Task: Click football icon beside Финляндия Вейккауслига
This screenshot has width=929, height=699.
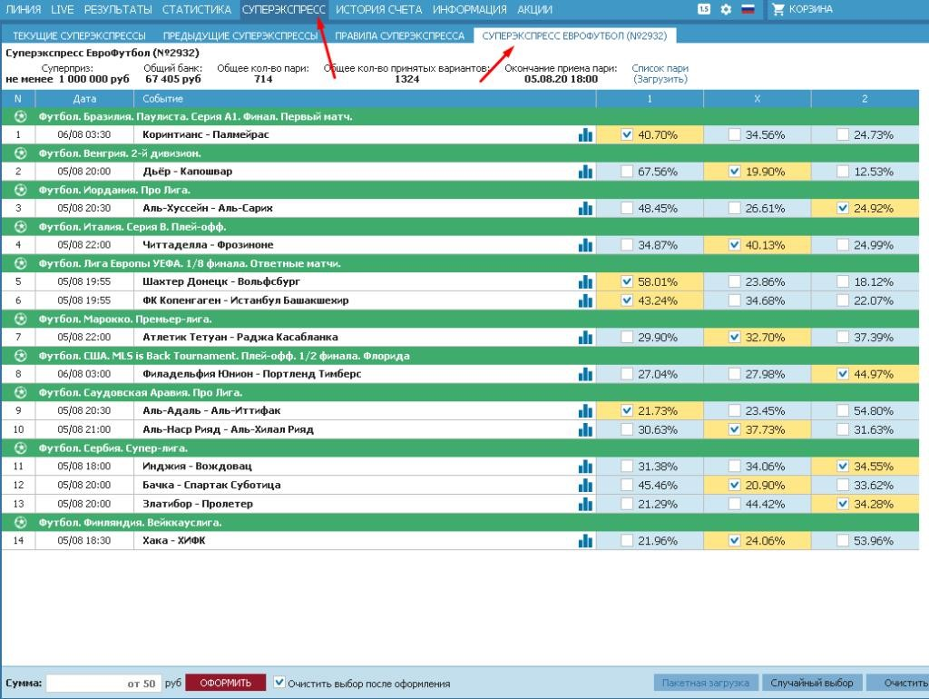Action: (20, 523)
